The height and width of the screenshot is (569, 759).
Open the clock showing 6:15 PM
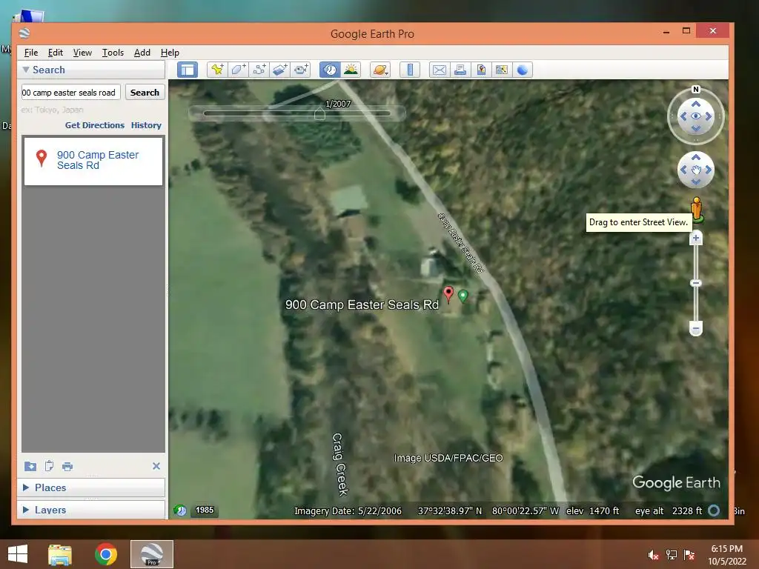[x=726, y=555]
